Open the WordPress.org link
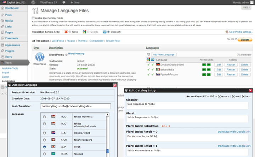This screenshot has height=157, width=255. point(76,54)
